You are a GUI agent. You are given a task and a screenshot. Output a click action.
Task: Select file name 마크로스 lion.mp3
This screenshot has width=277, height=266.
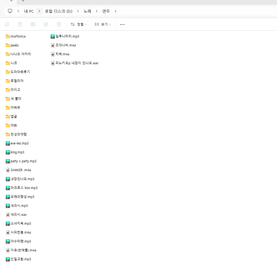pos(24,188)
